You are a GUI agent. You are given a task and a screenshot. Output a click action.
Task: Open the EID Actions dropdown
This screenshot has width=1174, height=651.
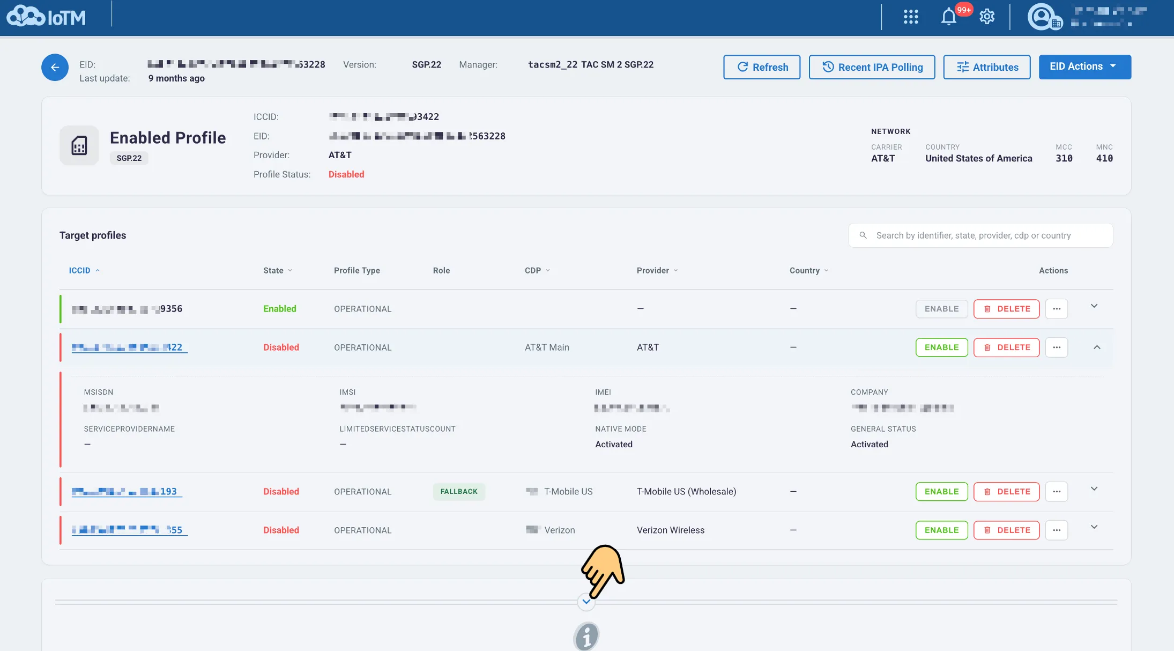pos(1085,67)
